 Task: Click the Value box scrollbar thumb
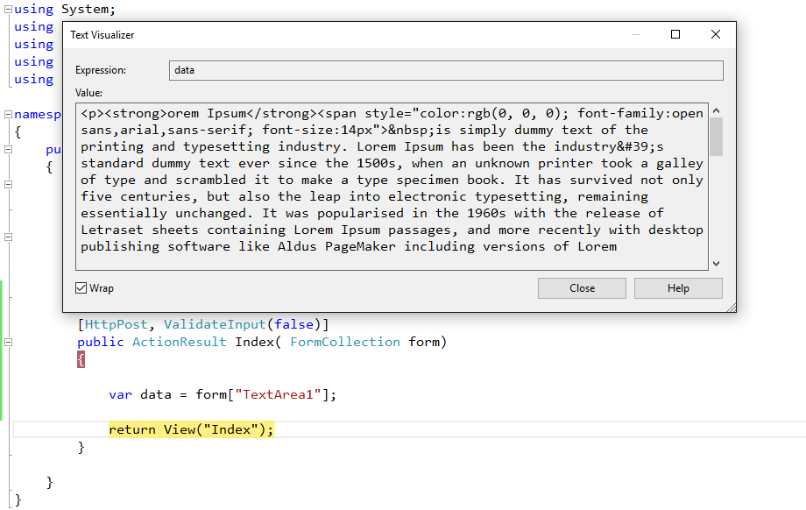click(716, 137)
